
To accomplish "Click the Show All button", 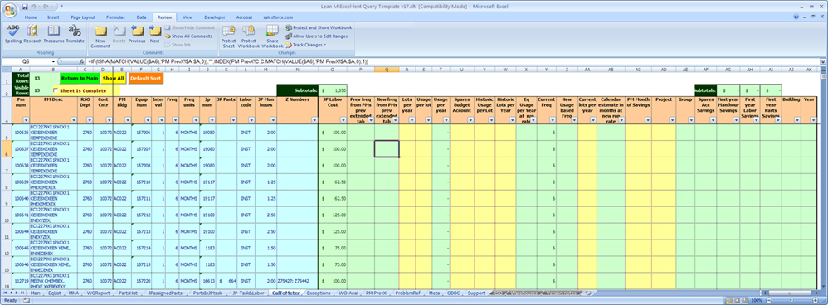I will [x=114, y=78].
